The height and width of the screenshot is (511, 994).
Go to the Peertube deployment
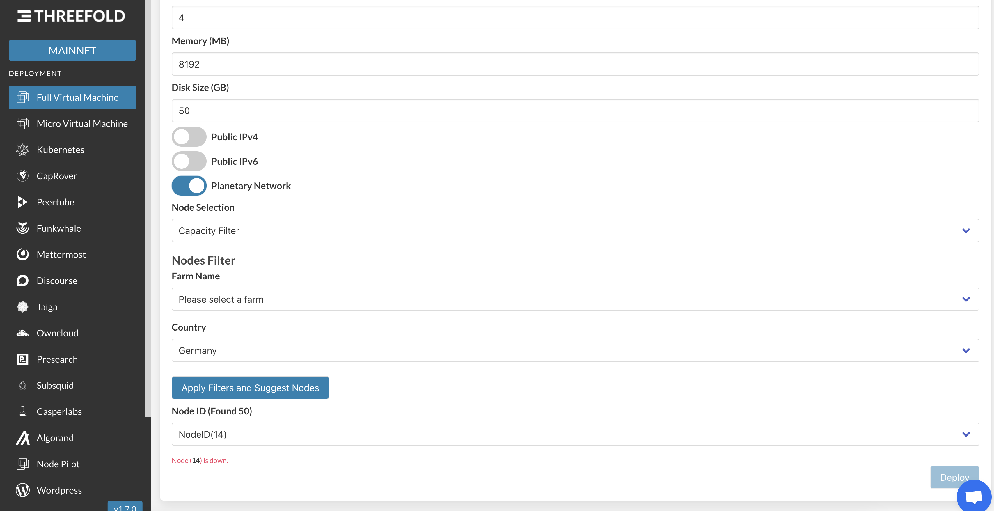(72, 202)
